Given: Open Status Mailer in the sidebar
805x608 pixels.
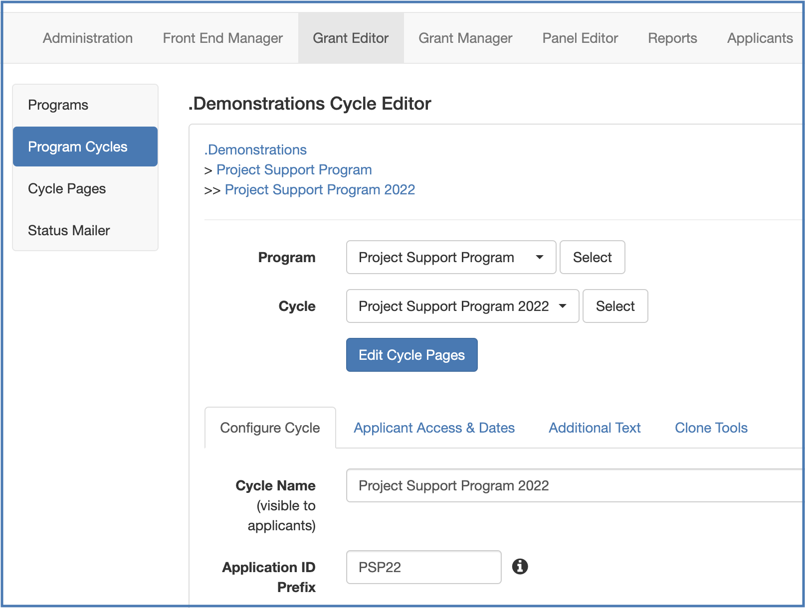Looking at the screenshot, I should pyautogui.click(x=69, y=231).
